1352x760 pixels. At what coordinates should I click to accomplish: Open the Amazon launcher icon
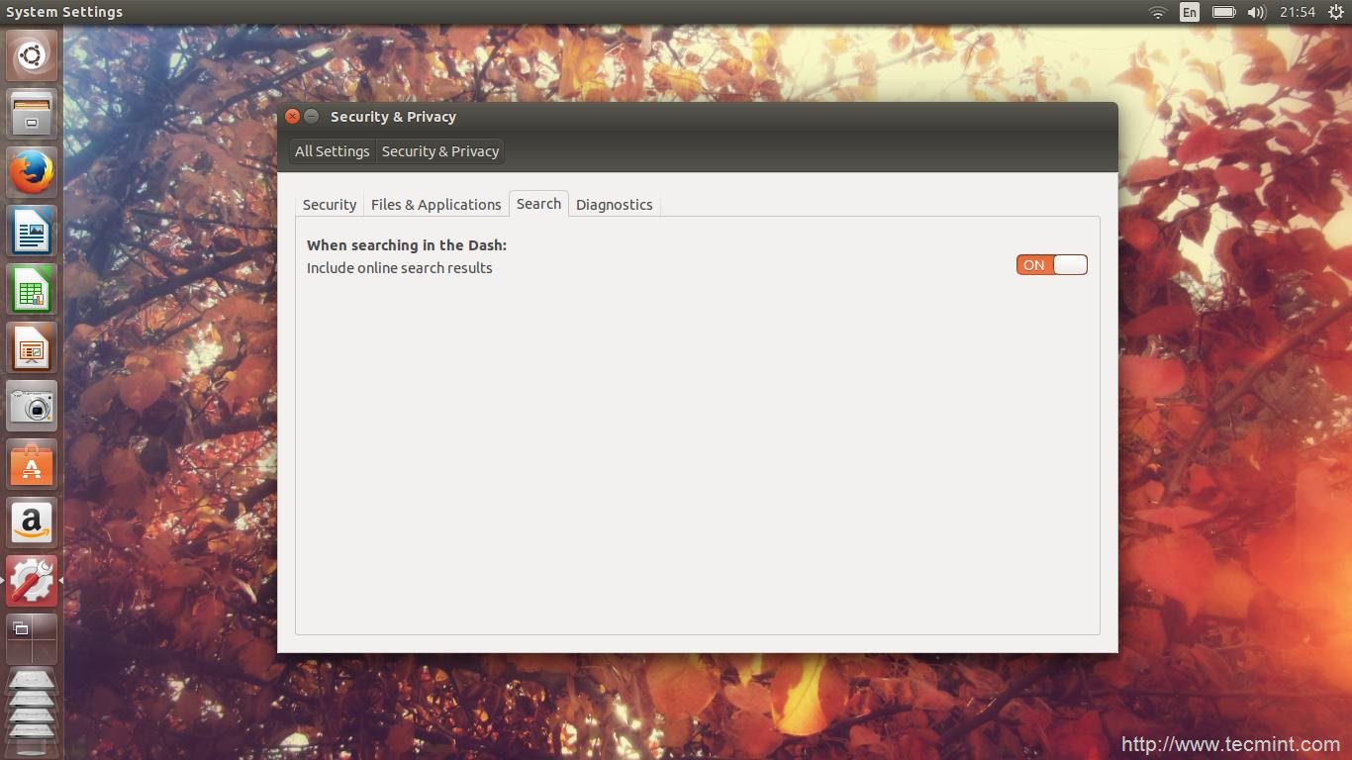(x=32, y=522)
